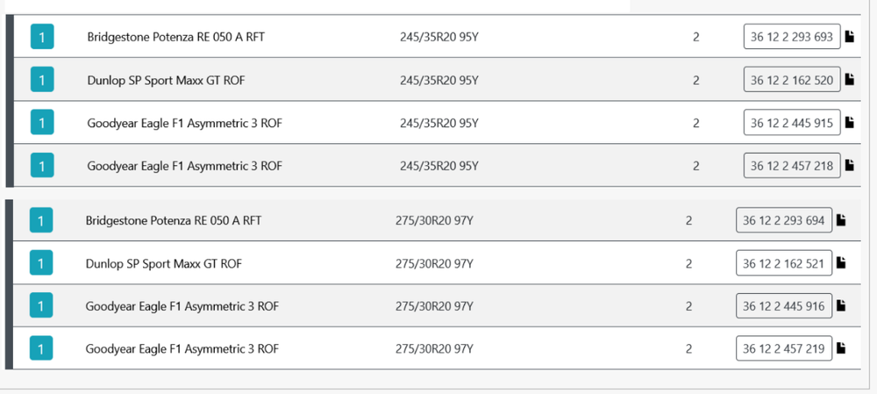Open part number 36 12 2 445 915
Screen dimensions: 877x394
coord(791,123)
